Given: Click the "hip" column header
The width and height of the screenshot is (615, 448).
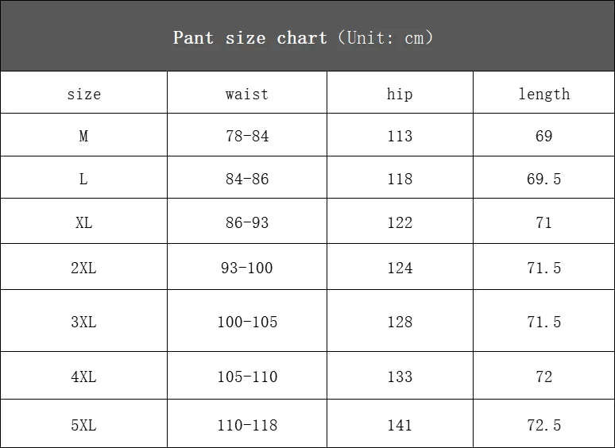Looking at the screenshot, I should tap(400, 94).
